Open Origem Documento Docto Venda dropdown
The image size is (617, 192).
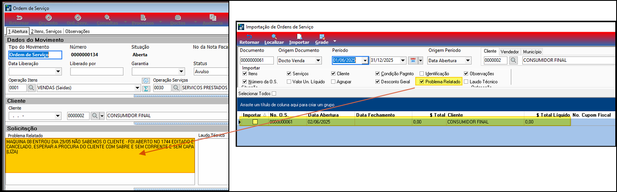[318, 60]
